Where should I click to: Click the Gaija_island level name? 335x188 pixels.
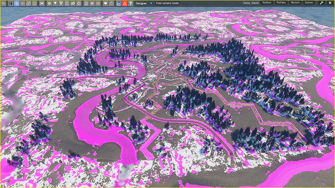pos(251,3)
